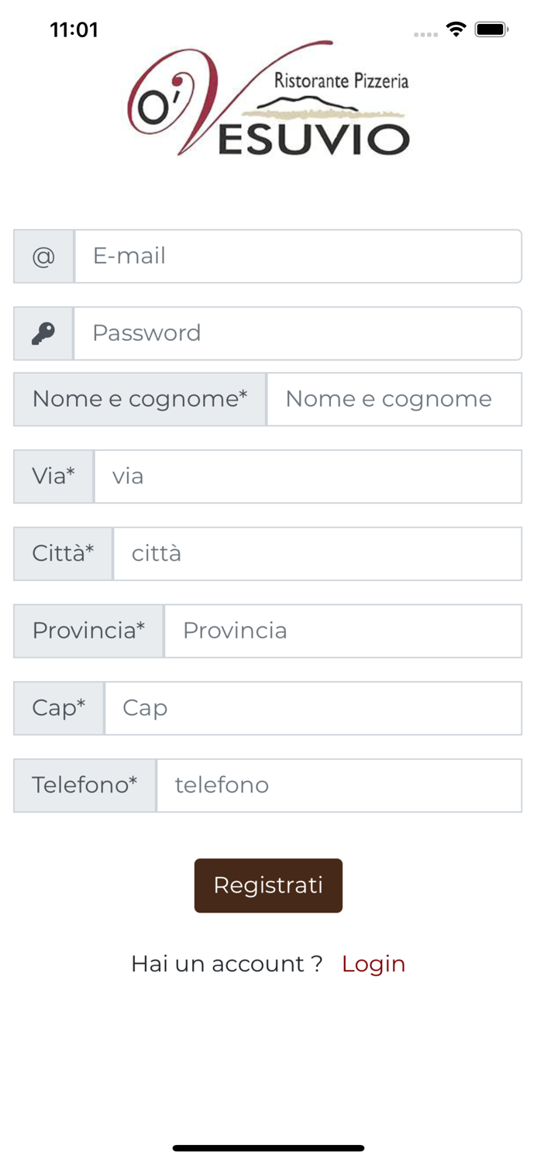
Task: Tap the Wi-Fi status icon
Action: [x=456, y=30]
